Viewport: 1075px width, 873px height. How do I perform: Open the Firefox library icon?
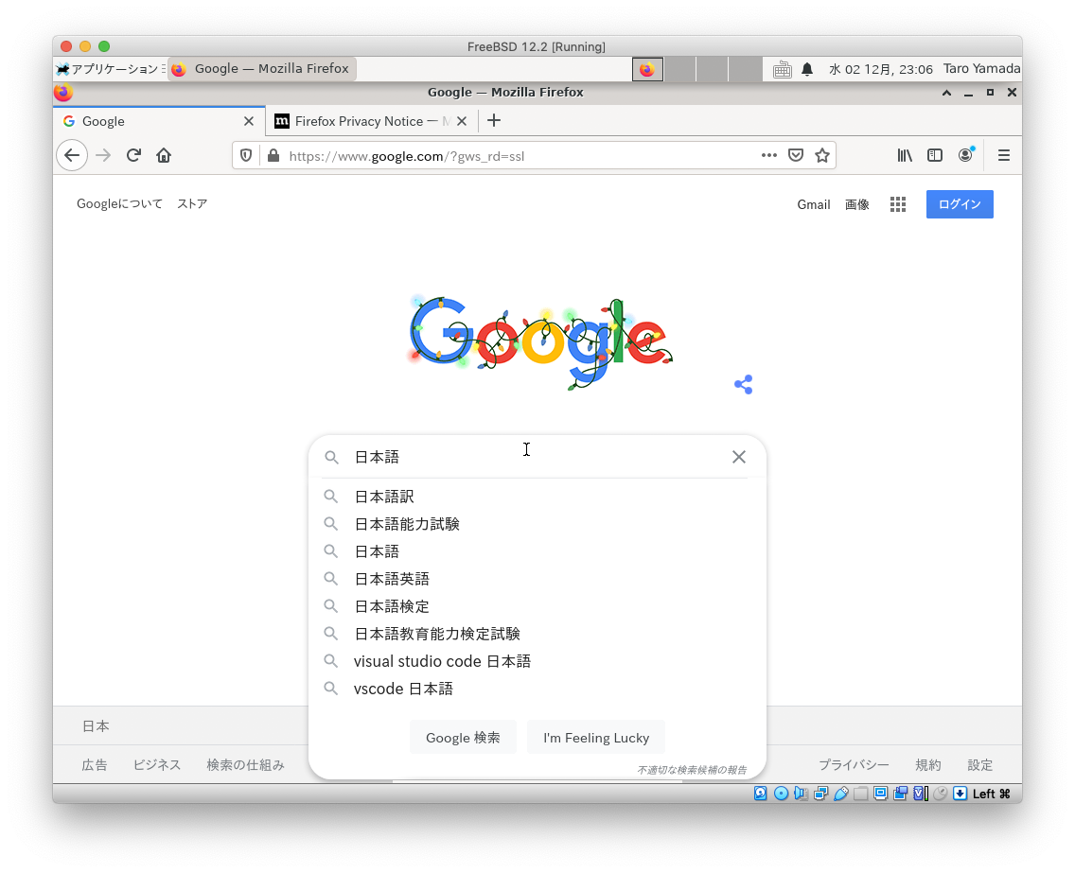[x=905, y=155]
